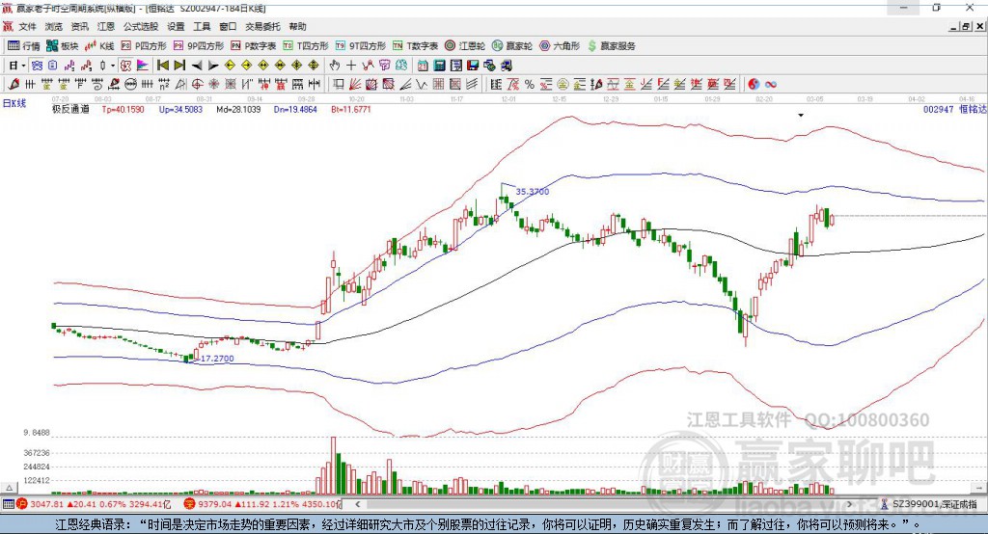This screenshot has height=534, width=988.
Task: Click the red floppy save icon
Action: point(473,66)
